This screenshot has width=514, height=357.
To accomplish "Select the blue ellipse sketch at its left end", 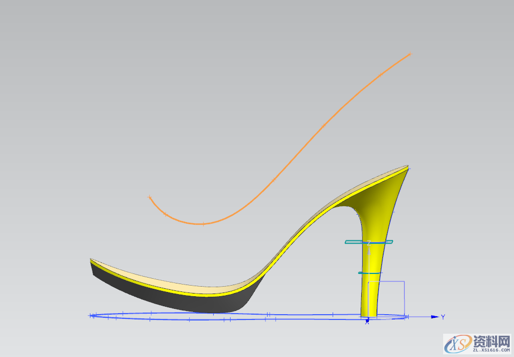I will tap(91, 316).
